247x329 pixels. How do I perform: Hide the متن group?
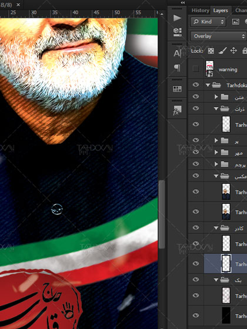pos(196,96)
